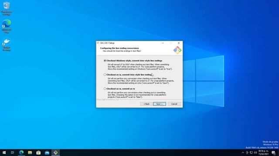This screenshot has width=279, height=156.
Task: Open the Docker Desktop shortcut
Action: click(x=7, y=44)
